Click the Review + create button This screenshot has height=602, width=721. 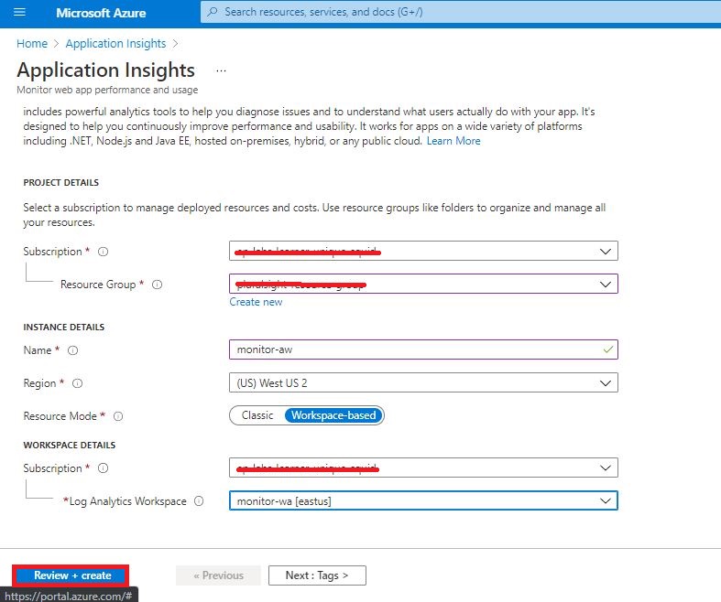pos(71,575)
